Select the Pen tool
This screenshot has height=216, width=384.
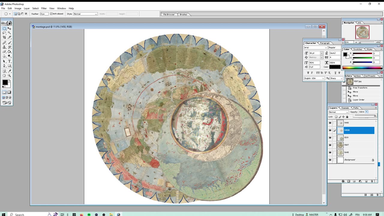click(4, 66)
